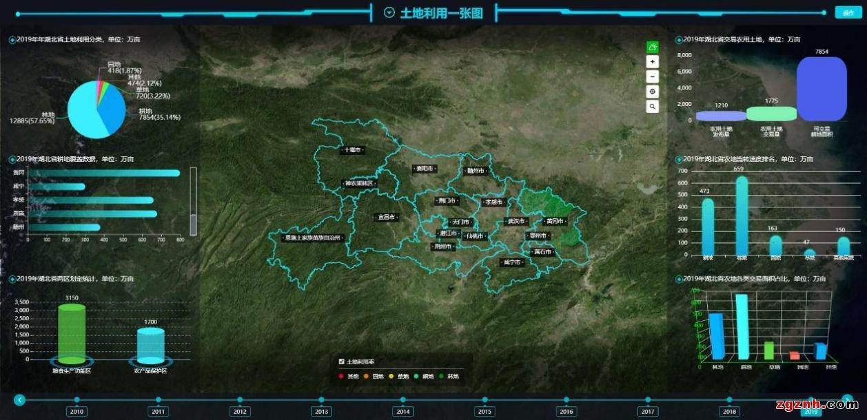Open the map search magnifier icon
The image size is (867, 420).
coord(653,107)
